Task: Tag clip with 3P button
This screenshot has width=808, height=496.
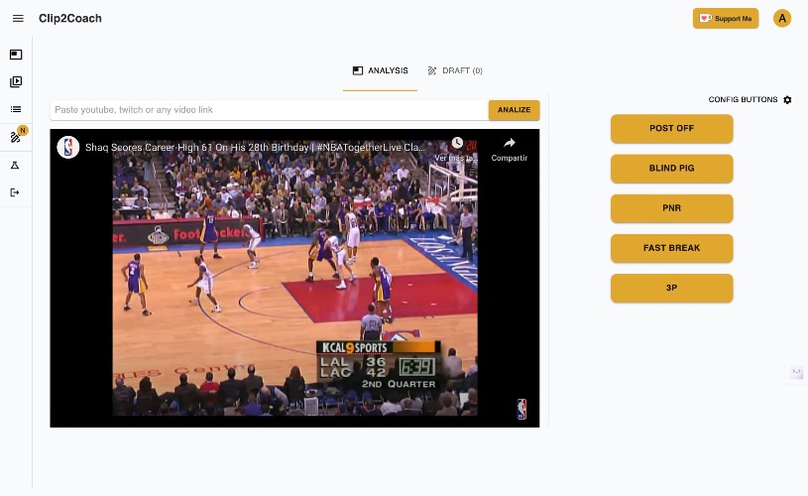Action: click(x=671, y=289)
